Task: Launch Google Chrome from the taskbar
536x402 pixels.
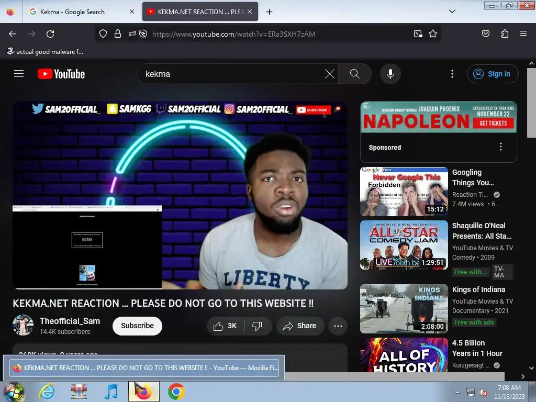Action: click(x=176, y=392)
